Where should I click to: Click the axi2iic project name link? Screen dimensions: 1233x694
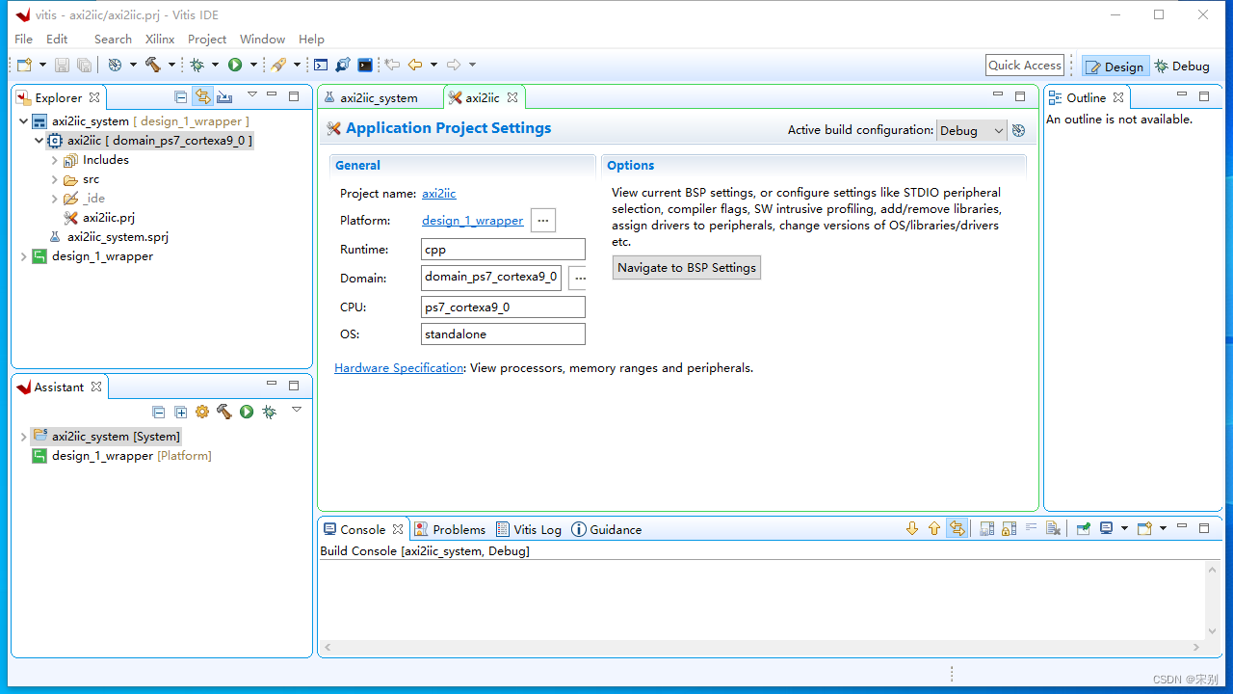pyautogui.click(x=439, y=194)
